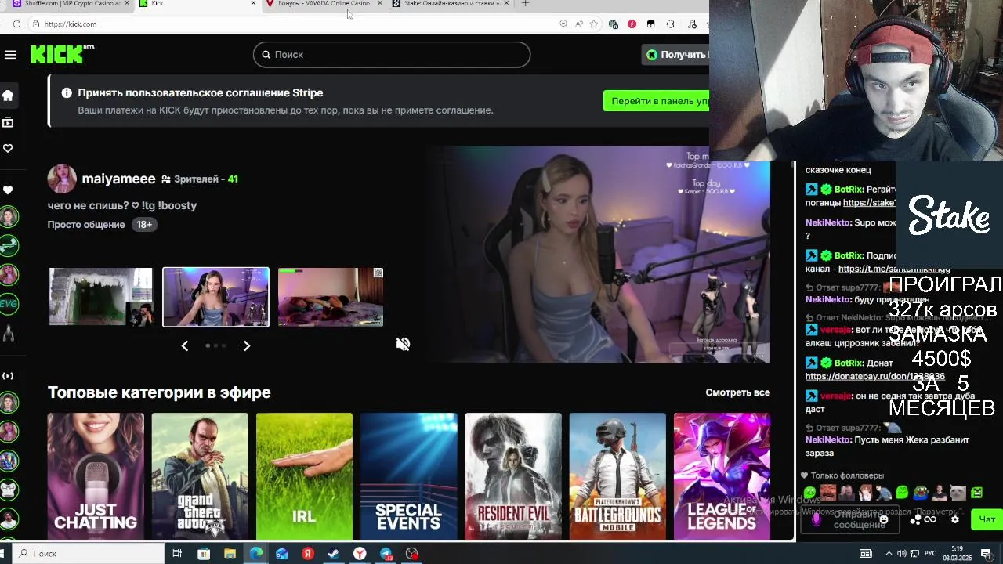Open chat settings gear icon
The height and width of the screenshot is (564, 1003).
(x=954, y=519)
